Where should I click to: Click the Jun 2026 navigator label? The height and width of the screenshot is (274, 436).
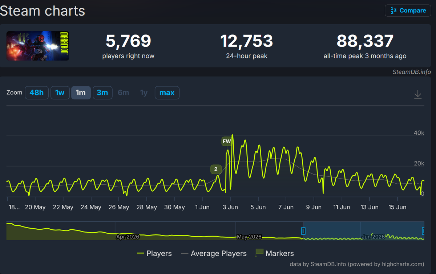point(373,237)
